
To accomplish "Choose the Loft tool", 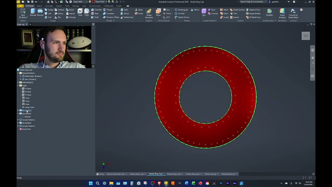I will point(48,14).
